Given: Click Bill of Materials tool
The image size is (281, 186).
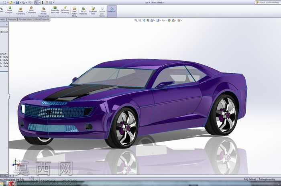Looking at the screenshot, I should 83,11.
